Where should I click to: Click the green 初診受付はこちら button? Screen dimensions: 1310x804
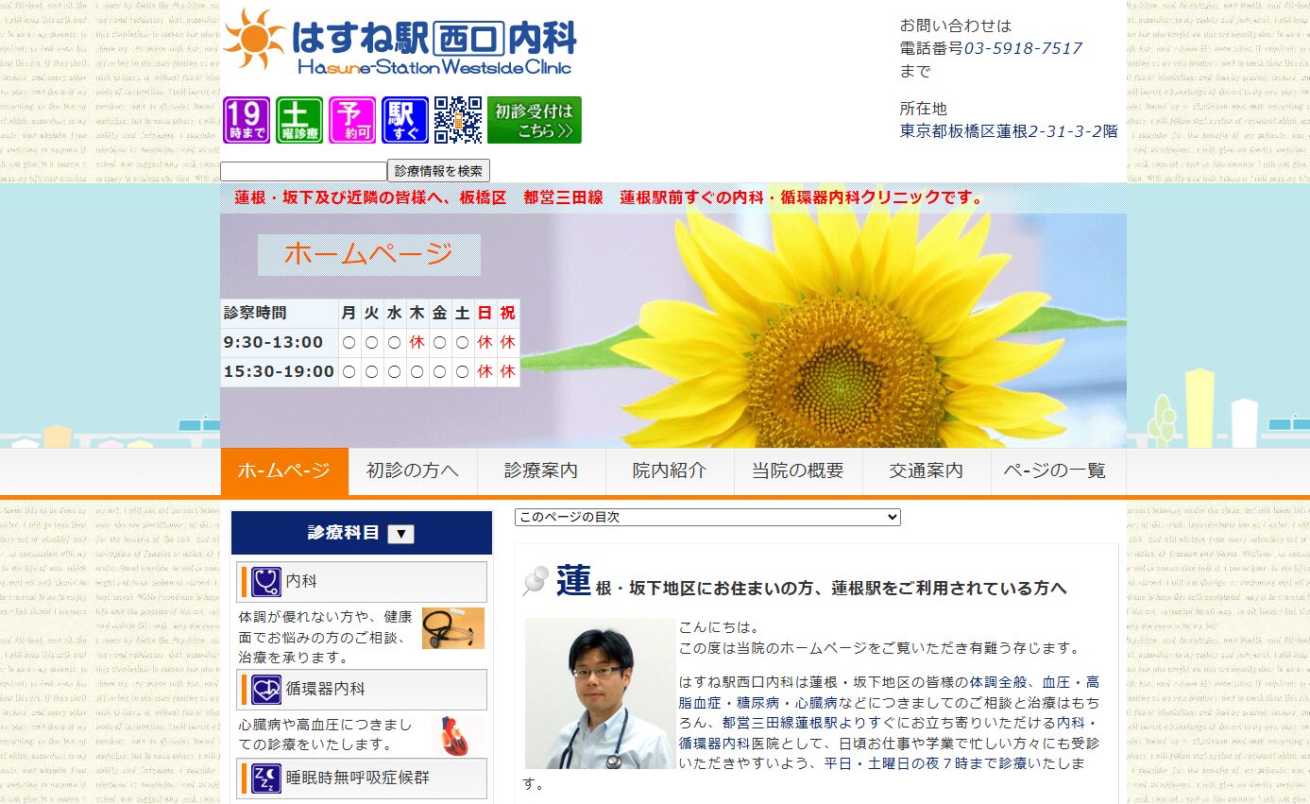click(535, 120)
